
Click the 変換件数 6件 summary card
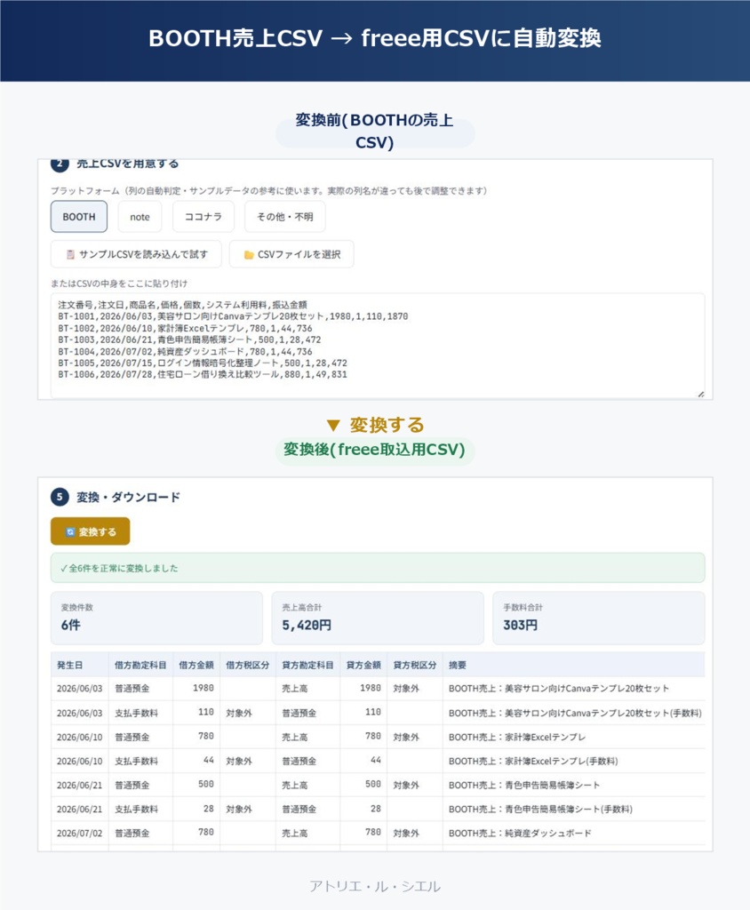click(156, 619)
